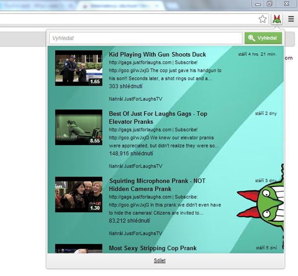Viewport: 298px width, 276px height.
Task: Click the Sdílet share link
Action: pyautogui.click(x=160, y=260)
